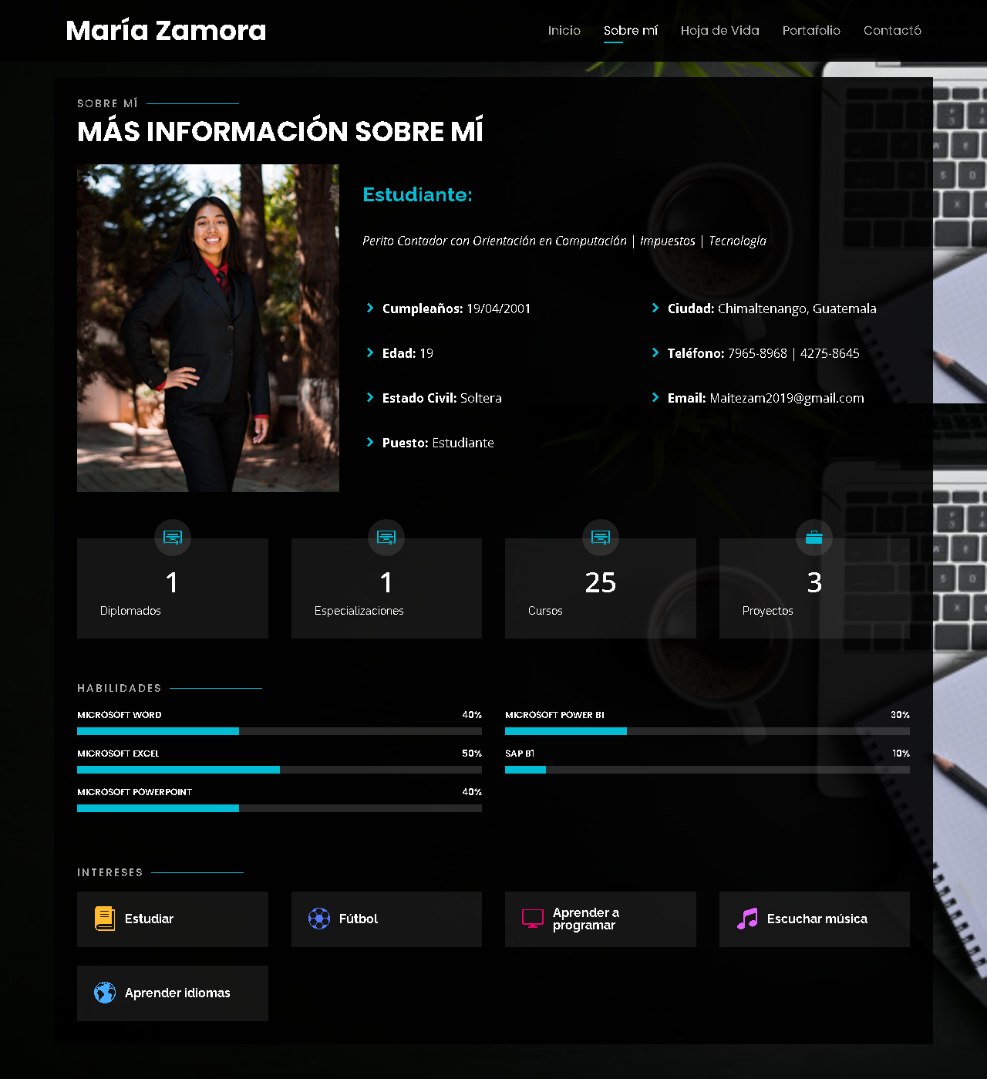
Task: Click the music note icon beside Escuchar música
Action: click(747, 919)
